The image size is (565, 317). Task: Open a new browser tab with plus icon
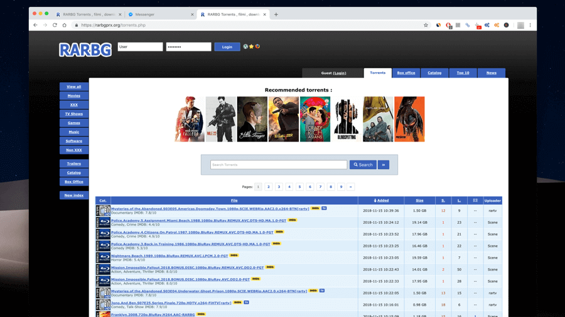276,14
